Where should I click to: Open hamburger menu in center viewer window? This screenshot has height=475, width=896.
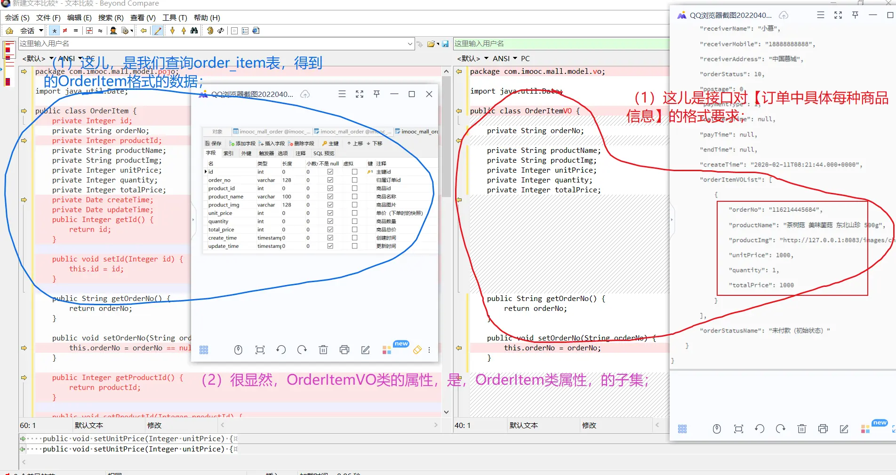point(342,94)
